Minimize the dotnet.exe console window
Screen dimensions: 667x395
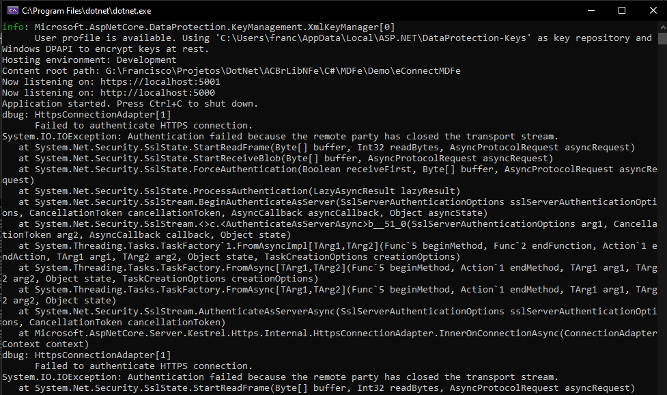591,11
